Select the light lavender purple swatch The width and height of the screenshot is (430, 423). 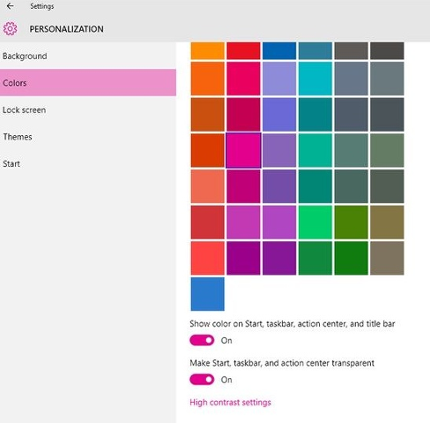point(279,79)
